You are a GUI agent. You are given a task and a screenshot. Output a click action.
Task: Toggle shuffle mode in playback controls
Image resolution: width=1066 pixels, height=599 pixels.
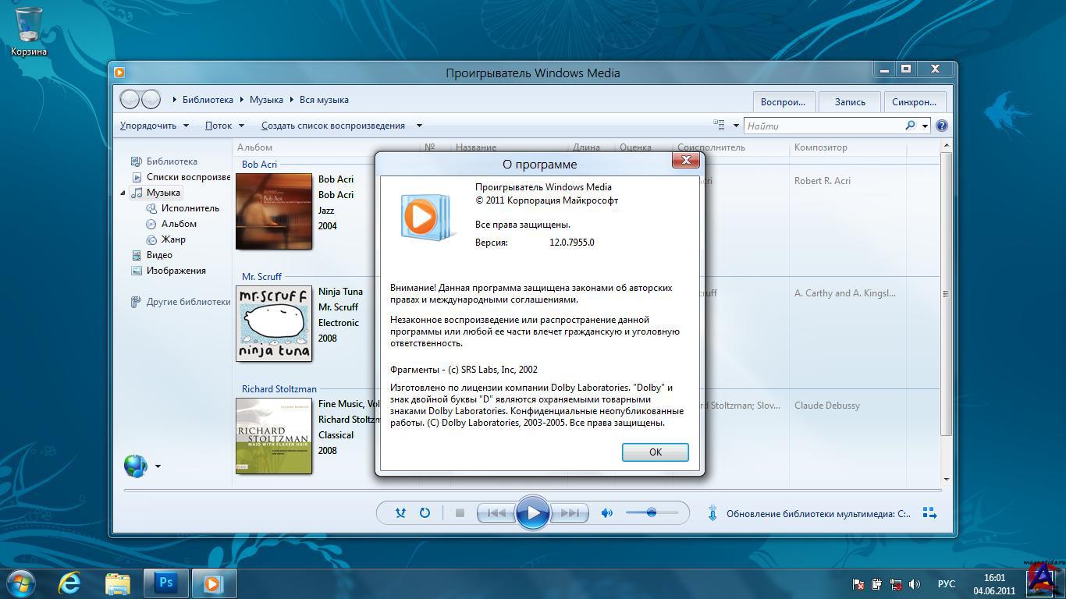(x=400, y=513)
